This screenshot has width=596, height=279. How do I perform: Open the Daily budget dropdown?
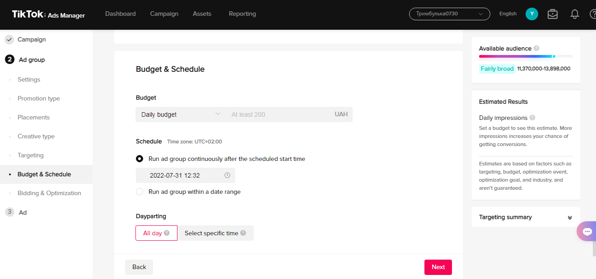[181, 114]
